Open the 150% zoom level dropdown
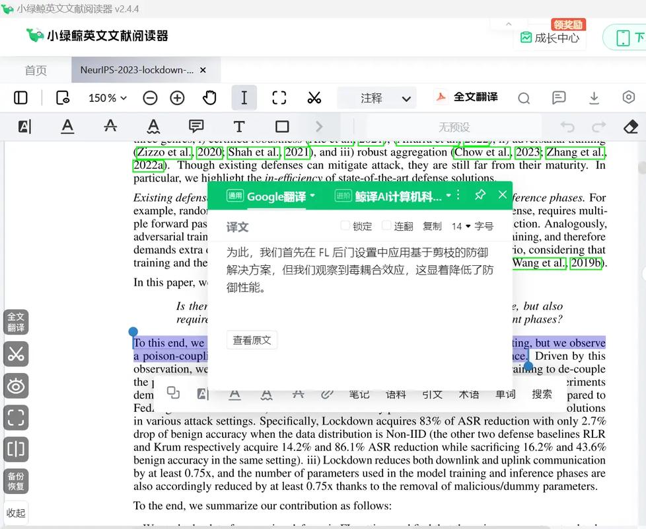646x529 pixels. click(107, 98)
